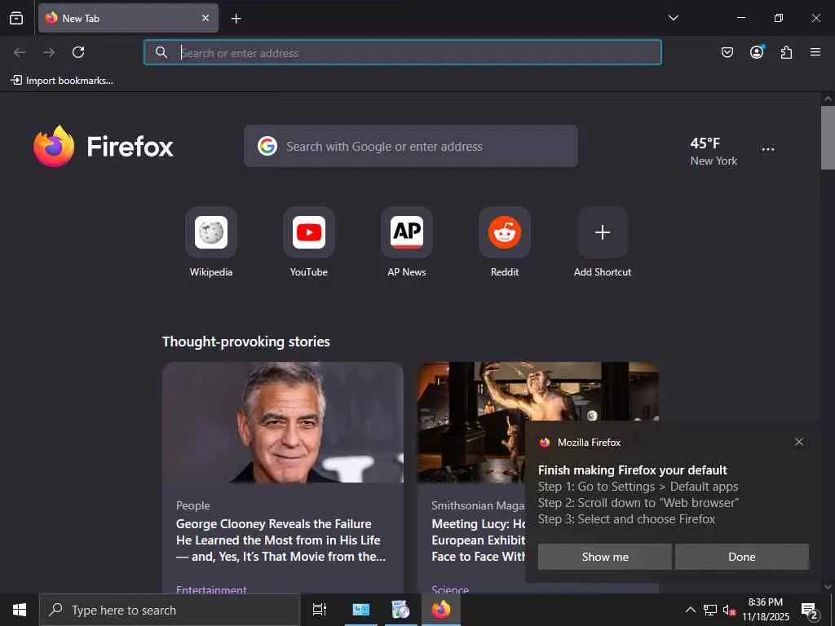Open Firefox View from the tab strip icon
The height and width of the screenshot is (626, 835).
pyautogui.click(x=16, y=18)
